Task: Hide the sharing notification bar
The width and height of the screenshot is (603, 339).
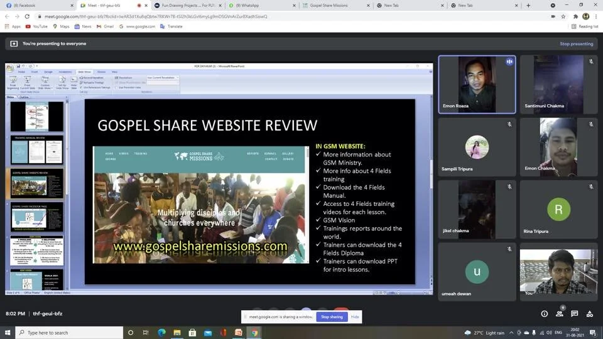Action: point(354,317)
